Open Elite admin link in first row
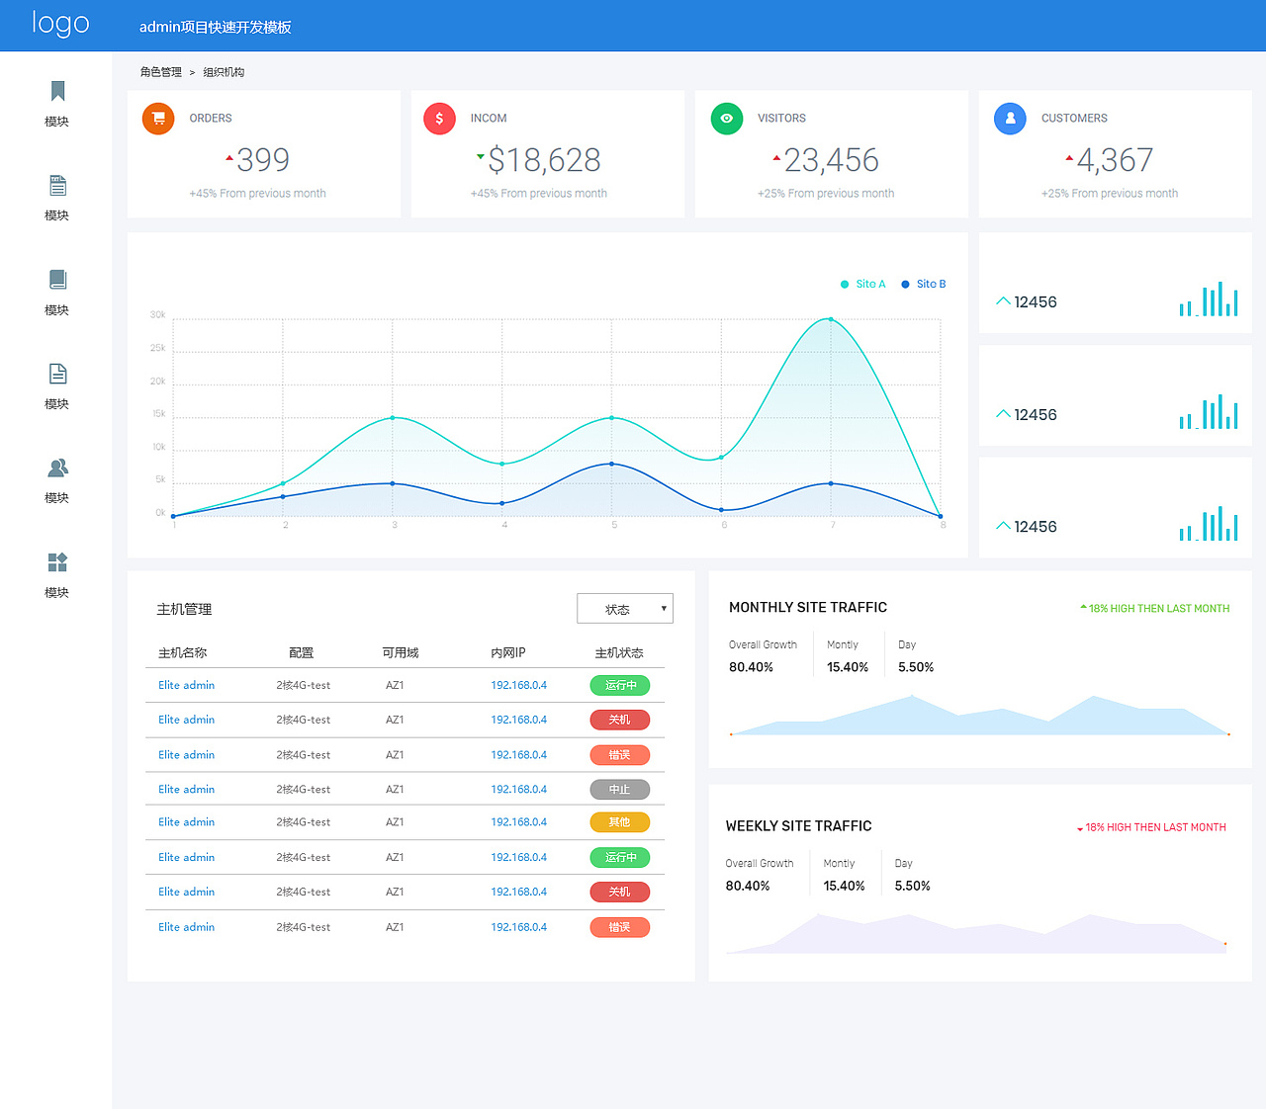 [186, 685]
